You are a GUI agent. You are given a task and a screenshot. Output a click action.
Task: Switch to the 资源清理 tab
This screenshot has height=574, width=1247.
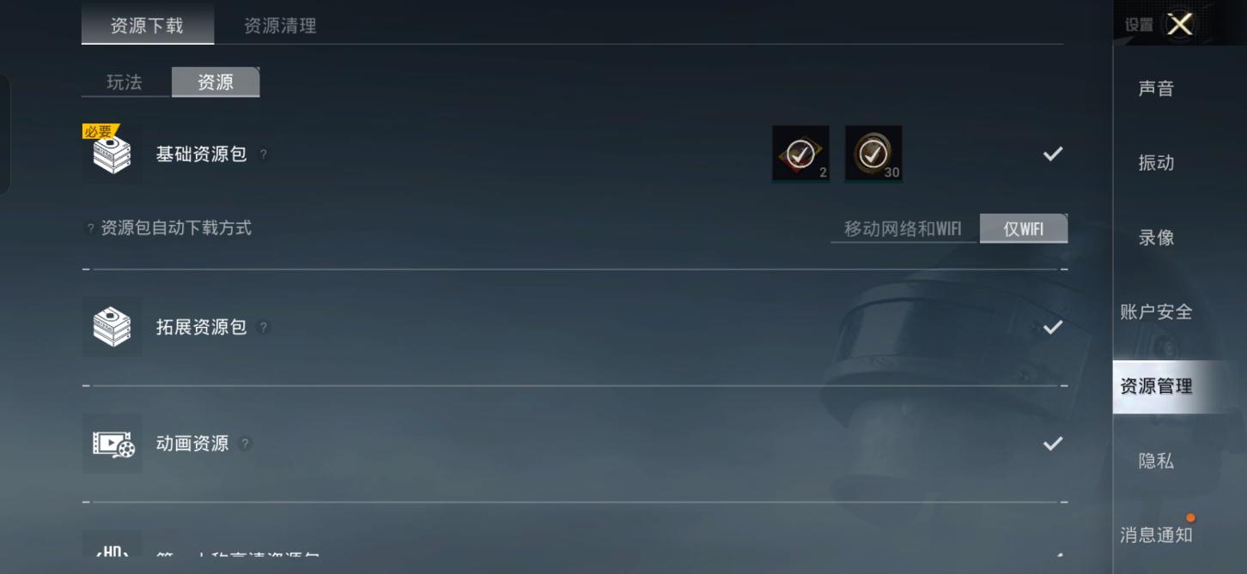pos(280,26)
